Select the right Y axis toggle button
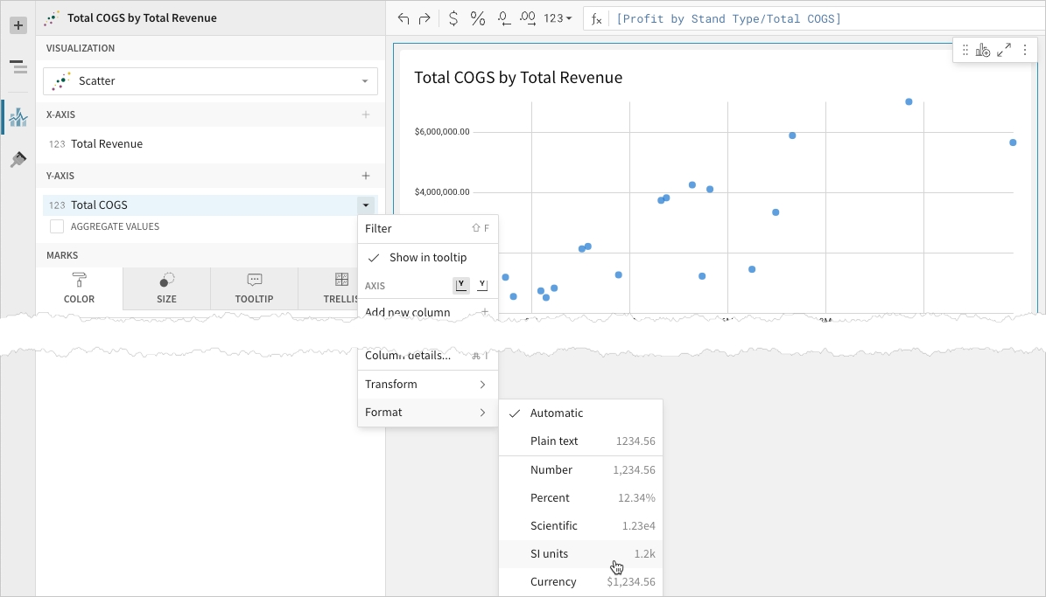Image resolution: width=1046 pixels, height=597 pixels. 482,285
